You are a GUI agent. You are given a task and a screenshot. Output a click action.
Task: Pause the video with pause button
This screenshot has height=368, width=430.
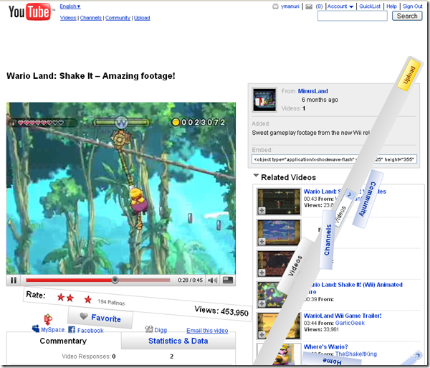pyautogui.click(x=14, y=280)
